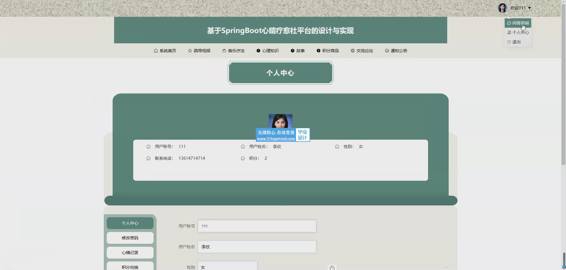This screenshot has width=566, height=270.
Task: Click the profile photo in the green card
Action: coord(280,121)
